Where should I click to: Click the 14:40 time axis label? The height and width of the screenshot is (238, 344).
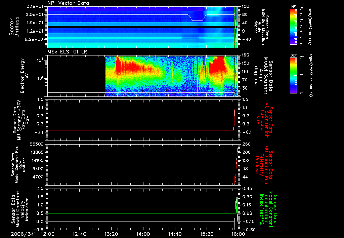pyautogui.click(x=175, y=234)
